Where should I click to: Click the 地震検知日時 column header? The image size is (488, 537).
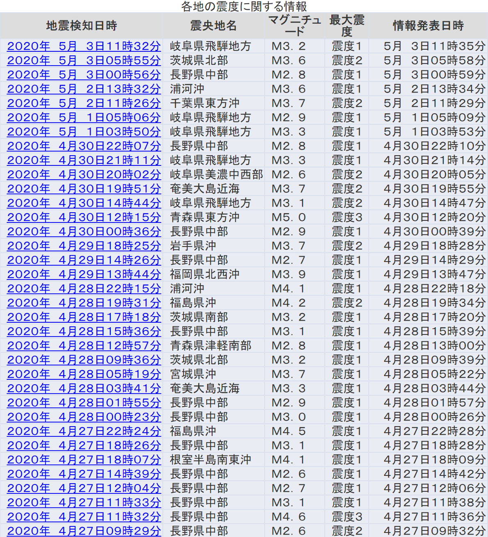point(82,26)
